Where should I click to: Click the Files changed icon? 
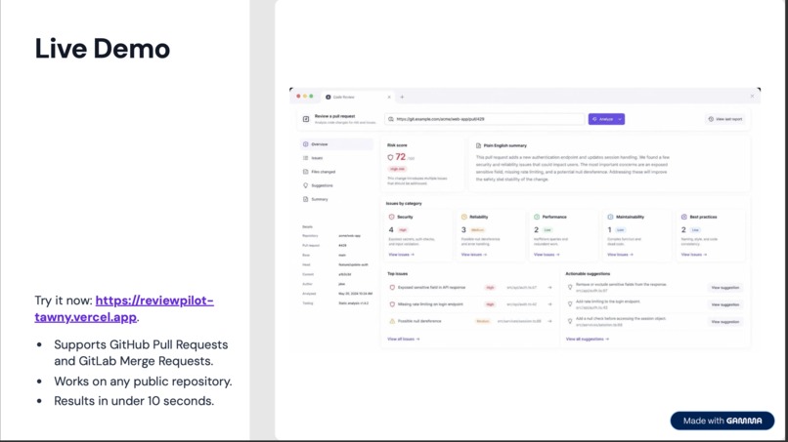point(305,172)
